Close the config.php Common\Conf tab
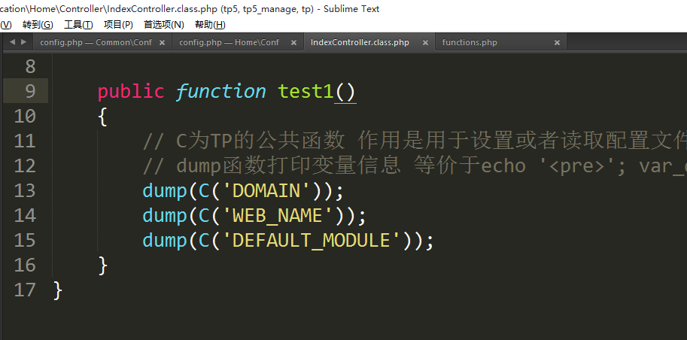 click(x=162, y=43)
